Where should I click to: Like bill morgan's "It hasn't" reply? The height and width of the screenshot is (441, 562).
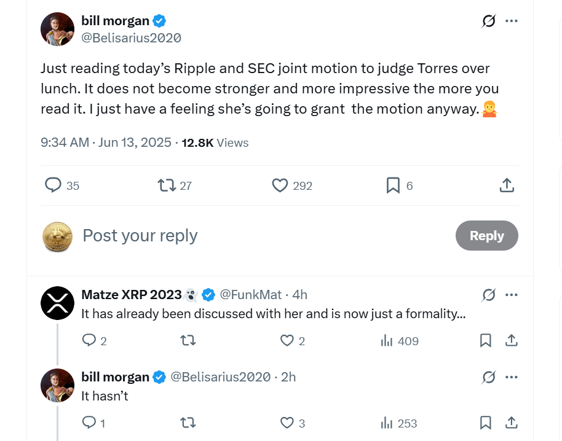[x=287, y=423]
